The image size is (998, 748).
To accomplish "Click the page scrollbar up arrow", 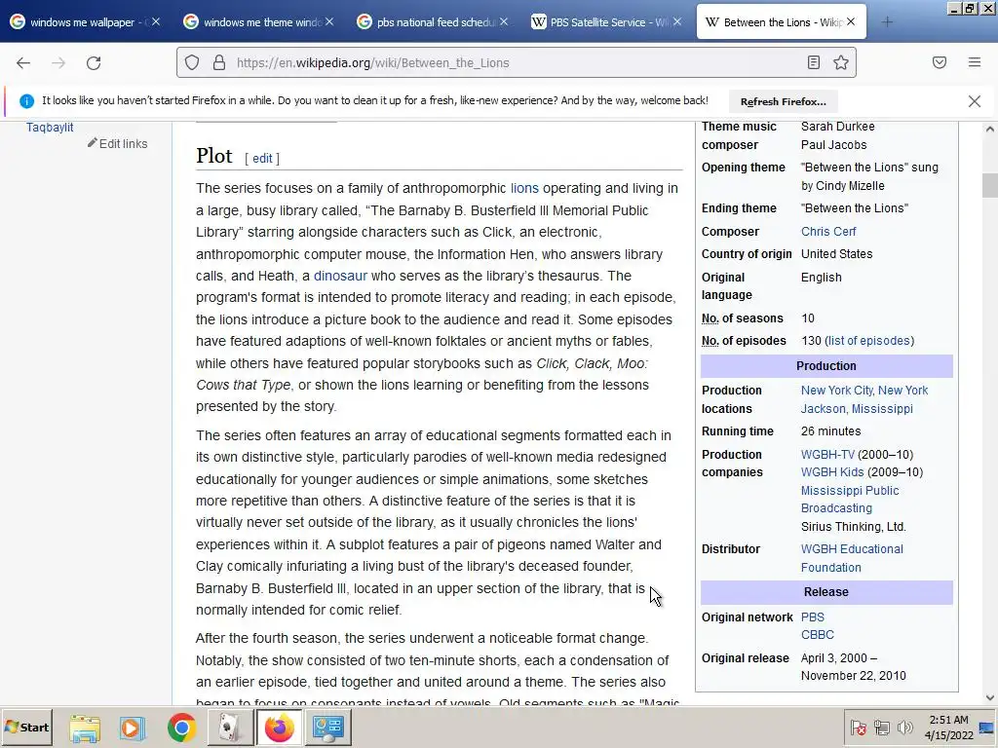I will (x=990, y=129).
